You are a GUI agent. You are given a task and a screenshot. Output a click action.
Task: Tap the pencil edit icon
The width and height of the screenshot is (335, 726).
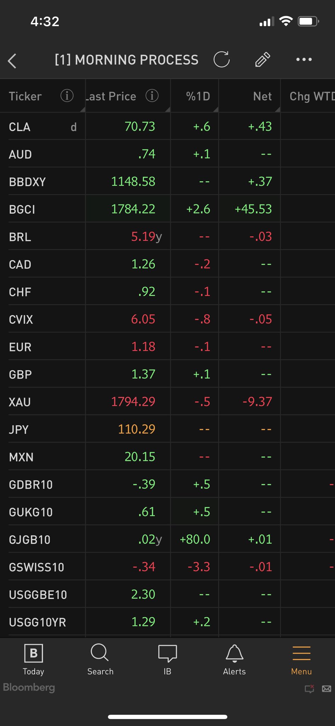click(263, 60)
